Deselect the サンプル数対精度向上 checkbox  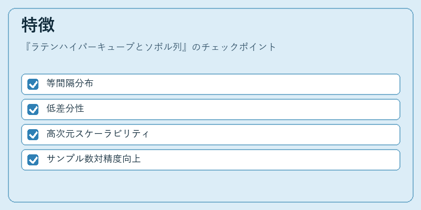coord(33,160)
